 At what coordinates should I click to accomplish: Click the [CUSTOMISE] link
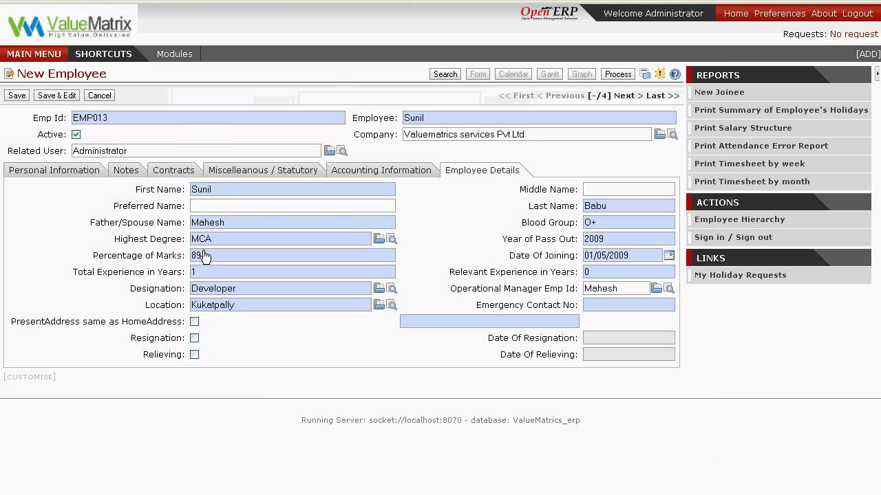pos(30,377)
